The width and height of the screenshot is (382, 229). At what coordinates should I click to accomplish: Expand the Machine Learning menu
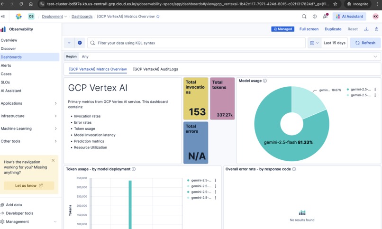click(55, 128)
